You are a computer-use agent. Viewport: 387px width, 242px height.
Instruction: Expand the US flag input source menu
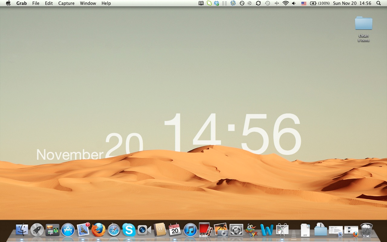point(304,3)
